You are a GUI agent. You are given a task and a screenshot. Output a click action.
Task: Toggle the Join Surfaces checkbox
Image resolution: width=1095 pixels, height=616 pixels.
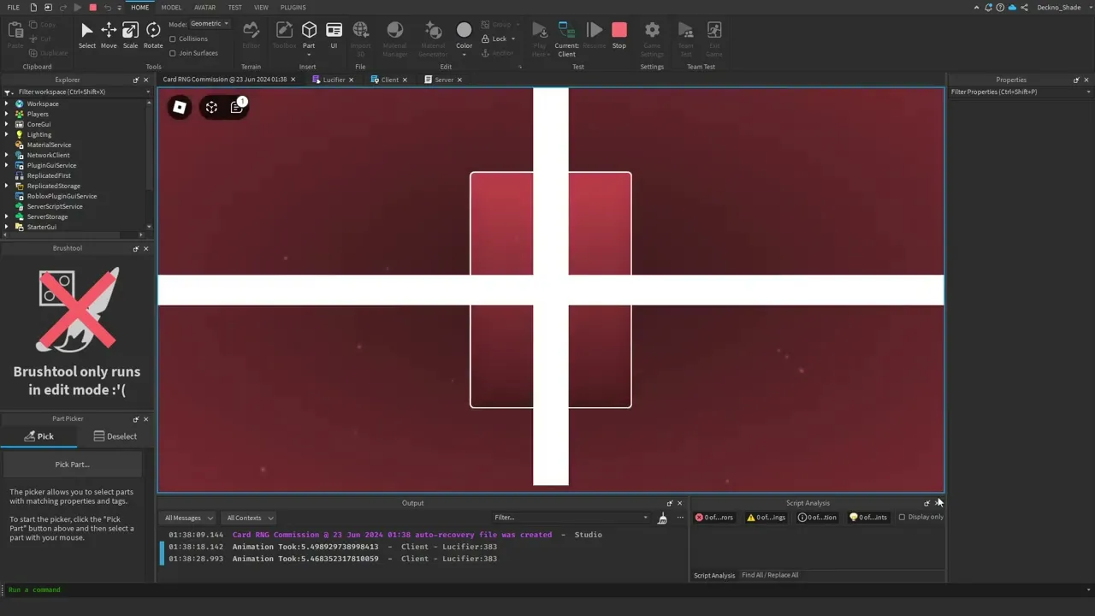173,53
